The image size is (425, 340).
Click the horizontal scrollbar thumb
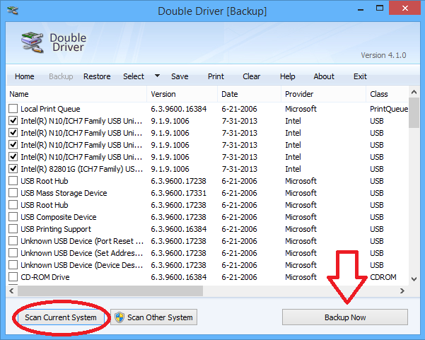tap(110, 291)
